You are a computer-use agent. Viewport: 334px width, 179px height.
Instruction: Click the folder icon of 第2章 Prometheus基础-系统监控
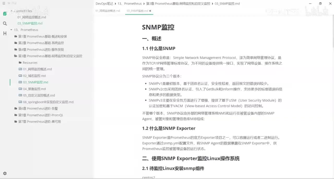coord(16,43)
